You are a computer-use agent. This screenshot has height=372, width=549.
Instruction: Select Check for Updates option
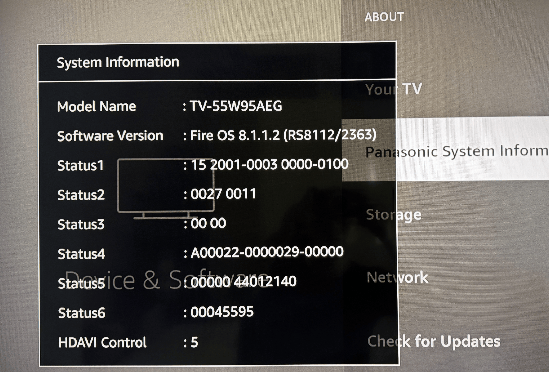tap(434, 341)
